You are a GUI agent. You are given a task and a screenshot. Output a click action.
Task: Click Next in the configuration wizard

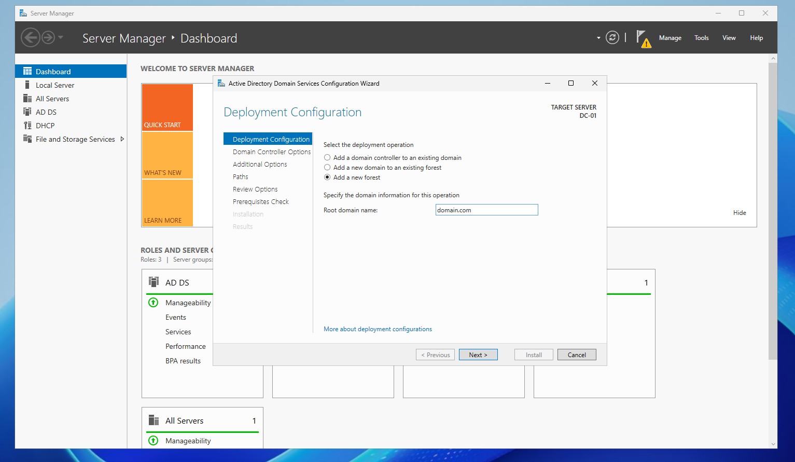tap(478, 355)
